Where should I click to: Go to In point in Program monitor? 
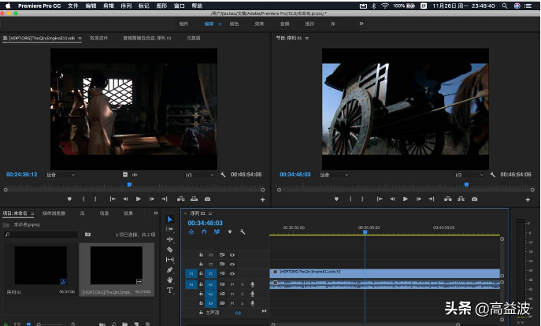(x=380, y=199)
